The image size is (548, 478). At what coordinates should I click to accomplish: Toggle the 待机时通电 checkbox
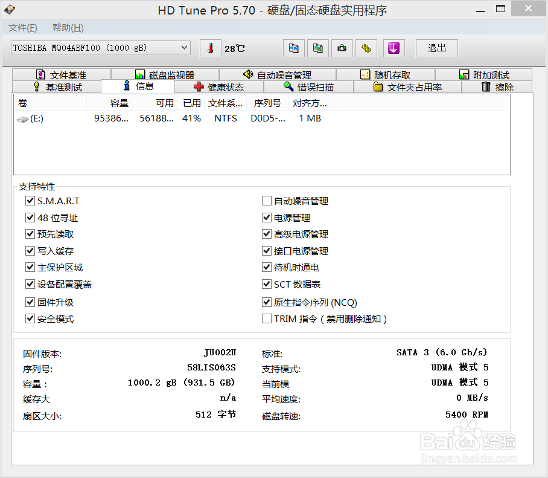pos(267,267)
